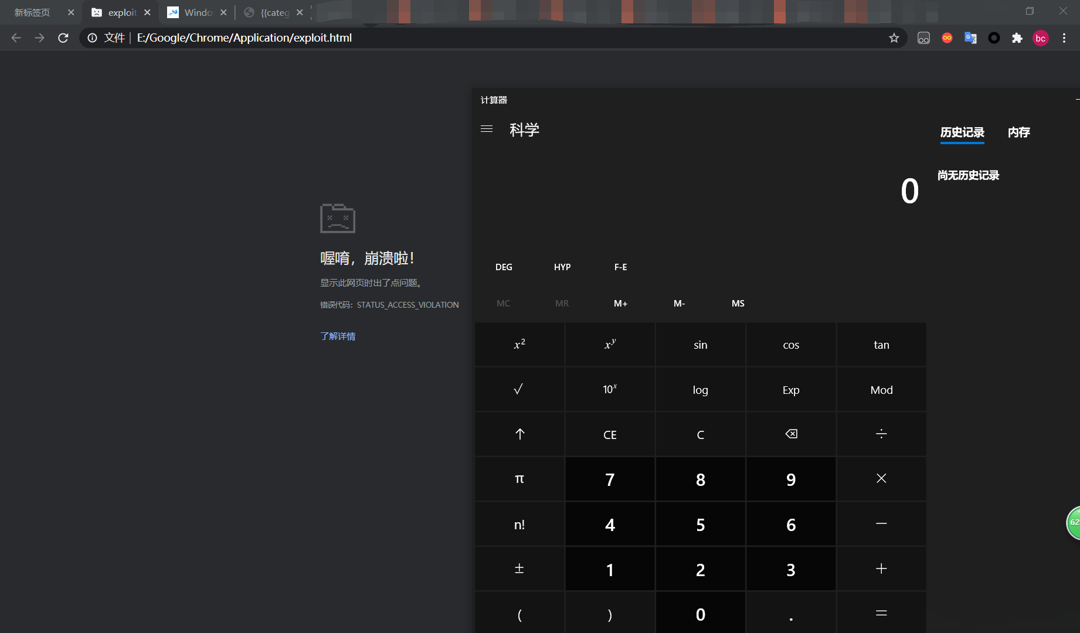The width and height of the screenshot is (1080, 633).
Task: Click the pi constant key
Action: [x=519, y=479]
